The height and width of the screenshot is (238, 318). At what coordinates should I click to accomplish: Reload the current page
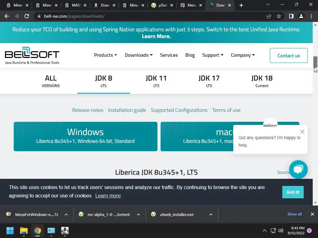tap(27, 16)
